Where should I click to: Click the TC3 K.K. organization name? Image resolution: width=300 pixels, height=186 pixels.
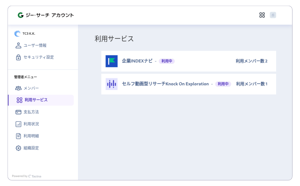pos(29,34)
